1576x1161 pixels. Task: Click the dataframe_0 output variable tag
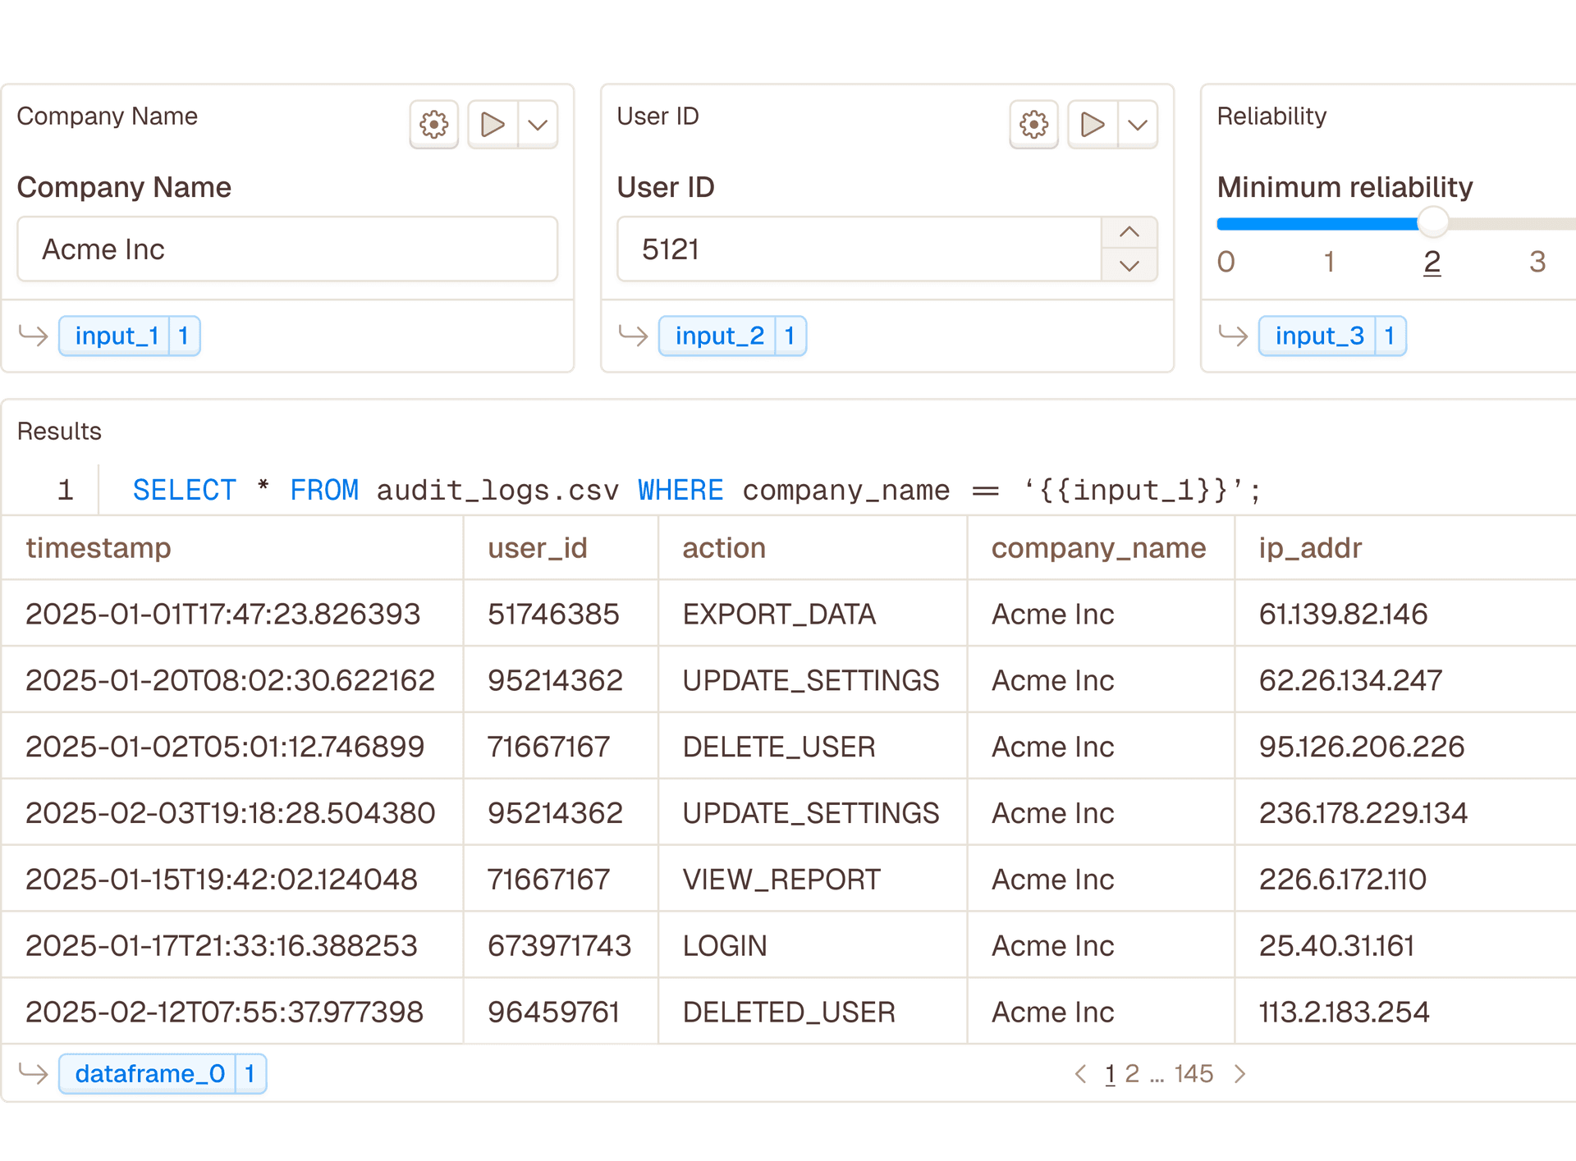pyautogui.click(x=149, y=1073)
